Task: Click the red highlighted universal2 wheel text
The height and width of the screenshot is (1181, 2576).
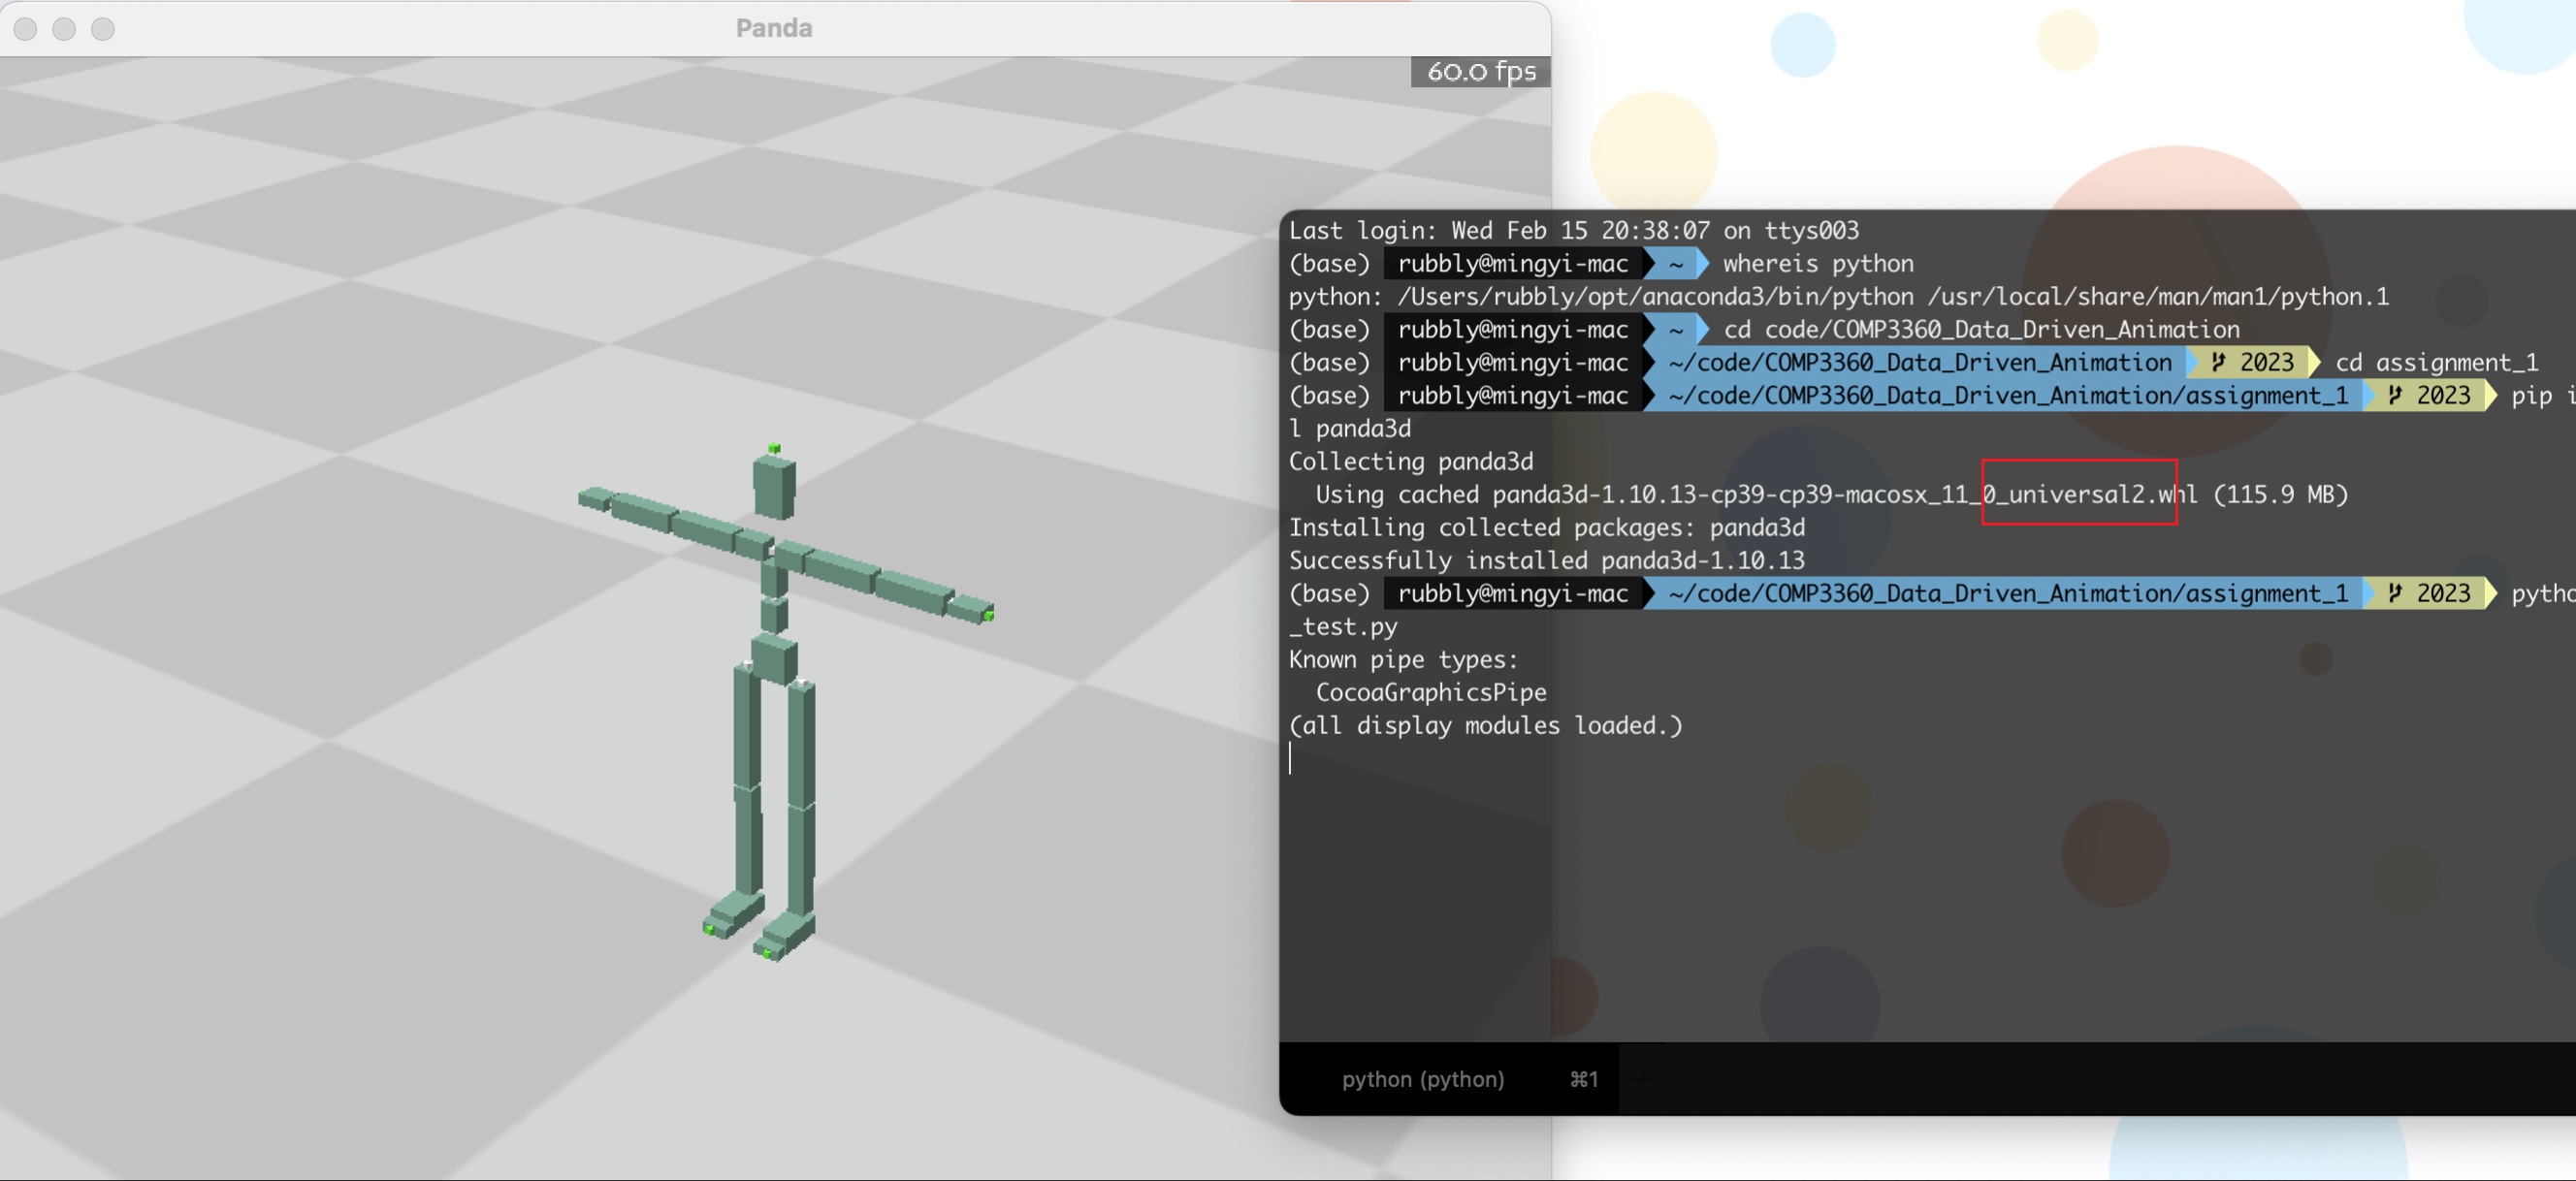Action: (x=2078, y=493)
